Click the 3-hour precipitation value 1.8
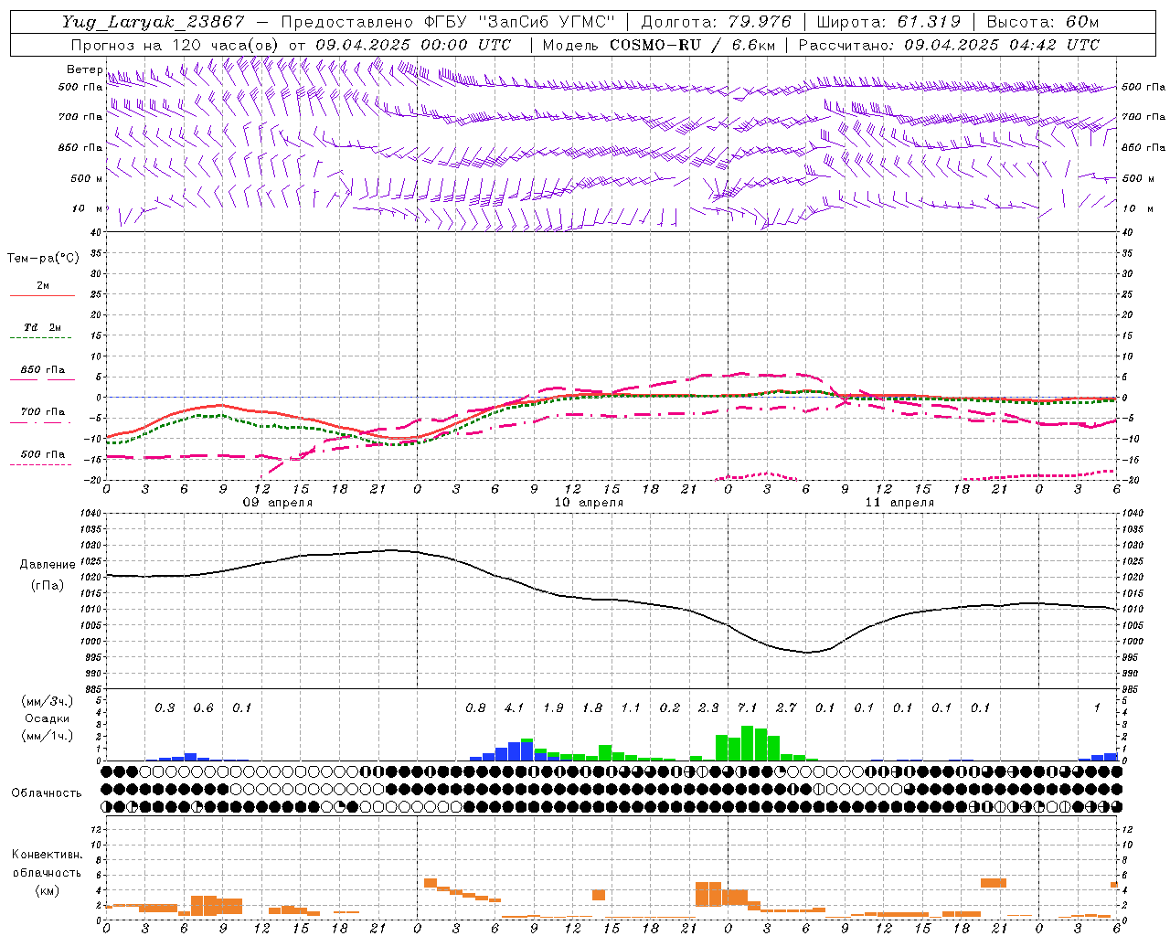The image size is (1170, 936). point(592,707)
